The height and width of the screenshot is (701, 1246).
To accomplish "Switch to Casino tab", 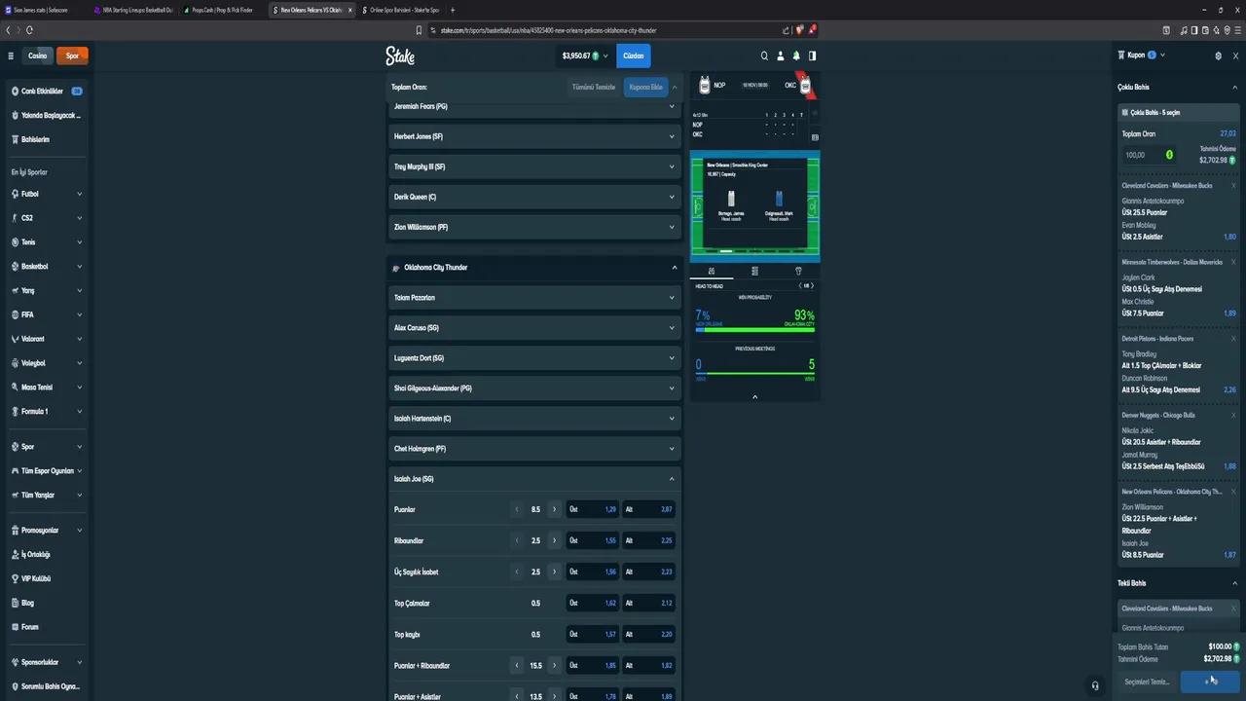I will [x=37, y=55].
